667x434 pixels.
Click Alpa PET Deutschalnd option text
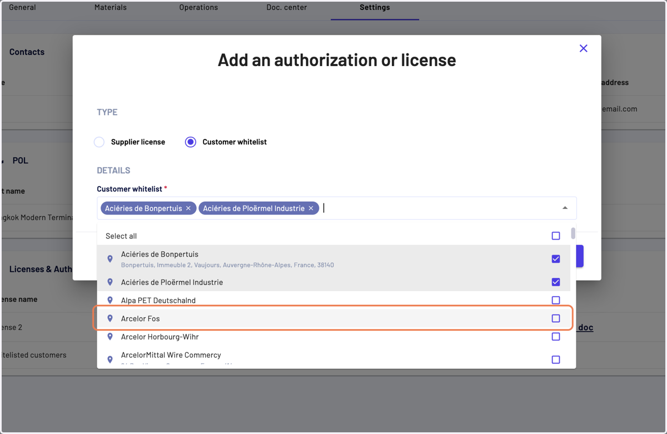point(158,300)
